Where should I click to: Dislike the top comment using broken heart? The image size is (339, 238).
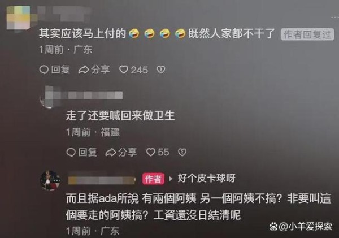point(161,70)
